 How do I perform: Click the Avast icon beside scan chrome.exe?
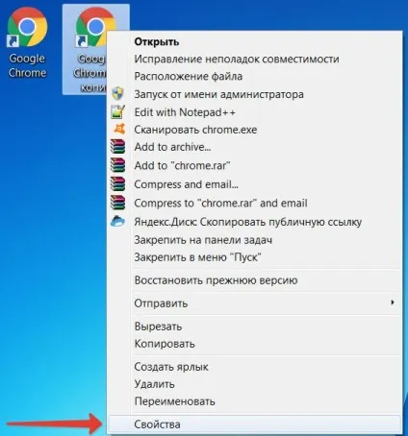[x=119, y=129]
